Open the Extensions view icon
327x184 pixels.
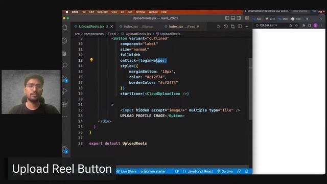(65, 104)
